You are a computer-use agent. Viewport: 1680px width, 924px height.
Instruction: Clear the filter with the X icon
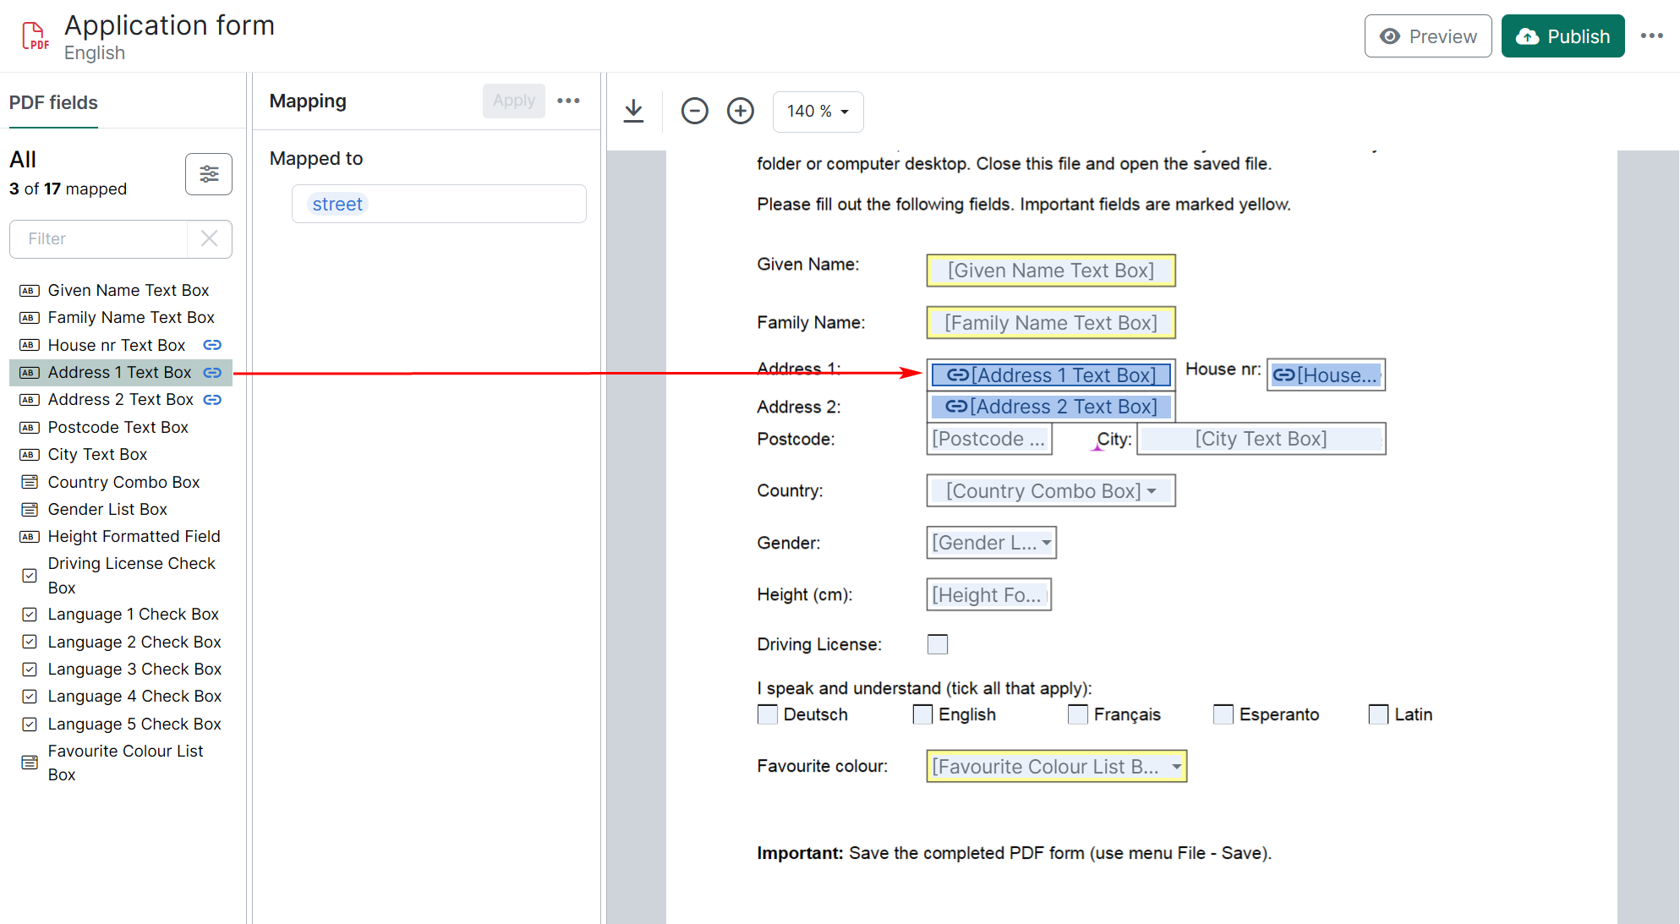209,238
